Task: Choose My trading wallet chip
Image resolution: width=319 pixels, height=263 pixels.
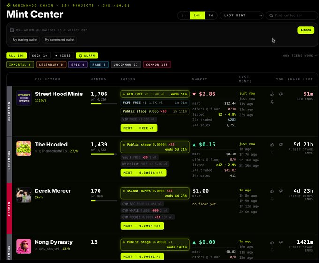Action: [25, 40]
